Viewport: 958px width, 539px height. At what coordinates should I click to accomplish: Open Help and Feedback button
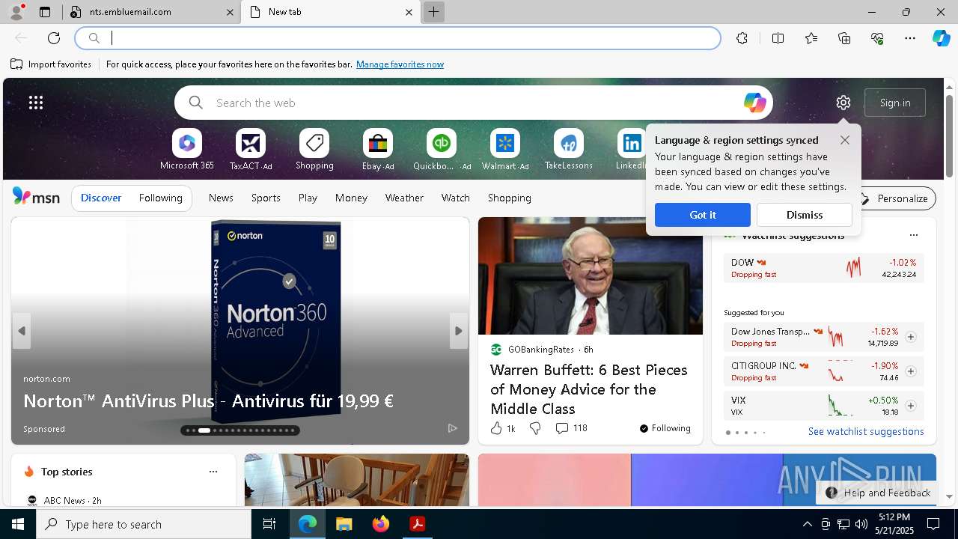click(879, 493)
